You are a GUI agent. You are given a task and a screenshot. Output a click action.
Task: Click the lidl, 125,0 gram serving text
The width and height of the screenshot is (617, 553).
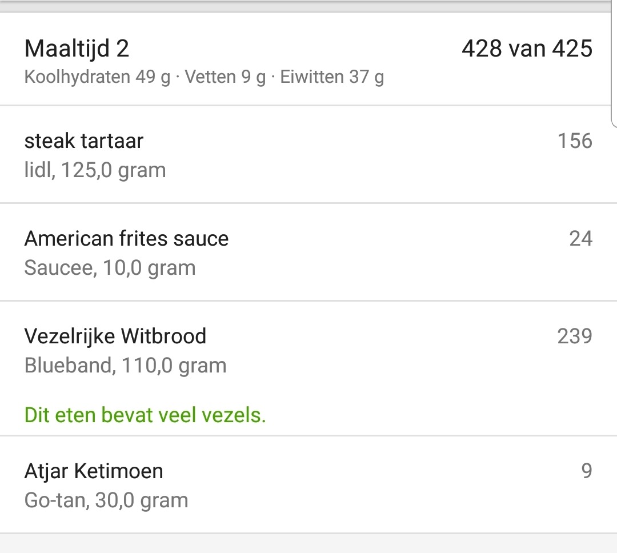point(94,170)
